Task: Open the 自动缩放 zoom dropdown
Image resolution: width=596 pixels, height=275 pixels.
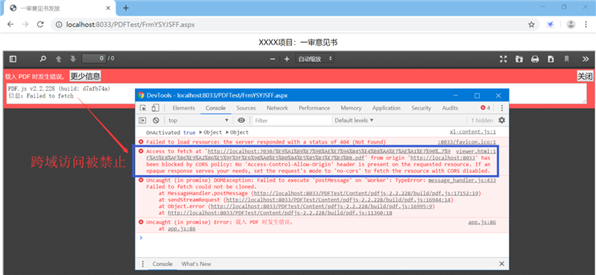Action: click(x=315, y=59)
